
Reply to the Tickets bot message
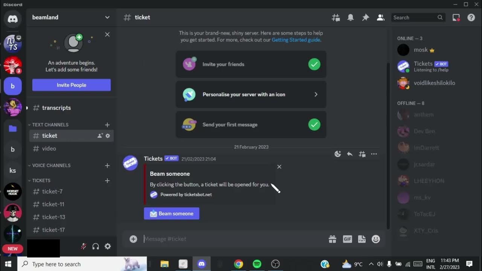[x=350, y=154]
